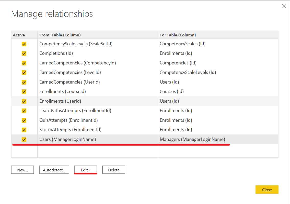Toggle Active checkbox for EarnedCompetencies (LevelId)
Viewport: 290px width, 204px height.
pyautogui.click(x=24, y=73)
